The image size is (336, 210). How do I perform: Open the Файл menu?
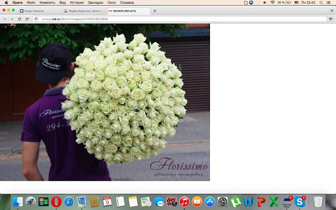(x=31, y=3)
